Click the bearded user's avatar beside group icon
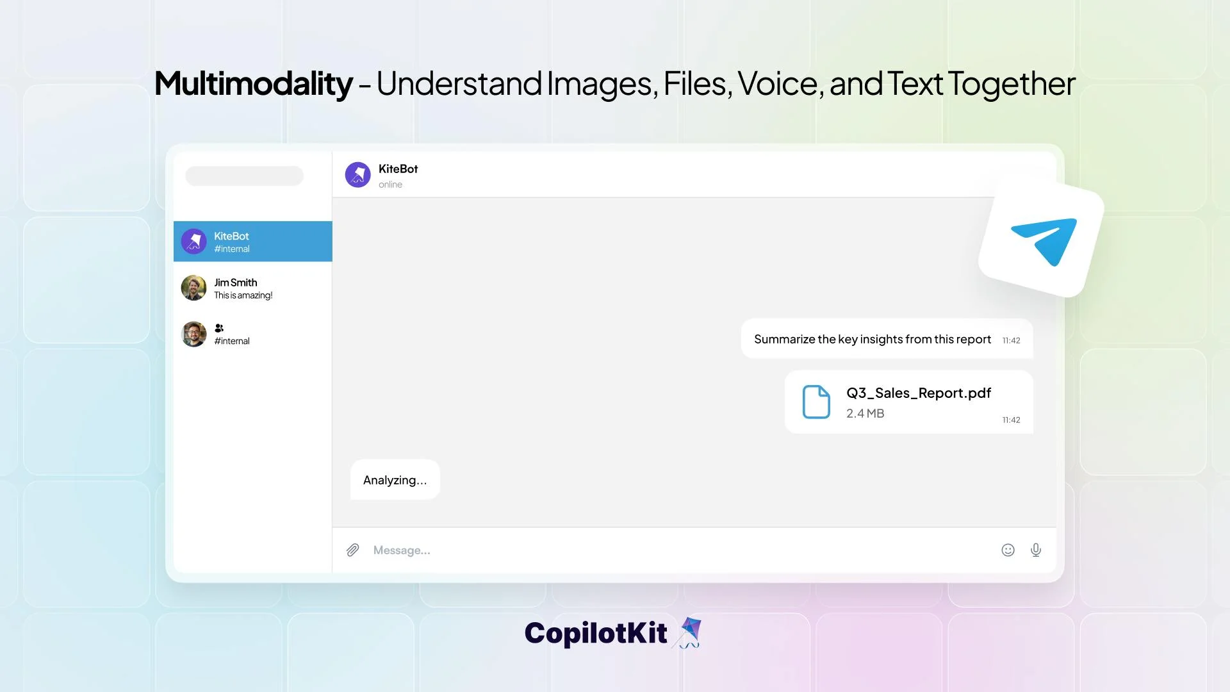The width and height of the screenshot is (1230, 692). point(193,334)
